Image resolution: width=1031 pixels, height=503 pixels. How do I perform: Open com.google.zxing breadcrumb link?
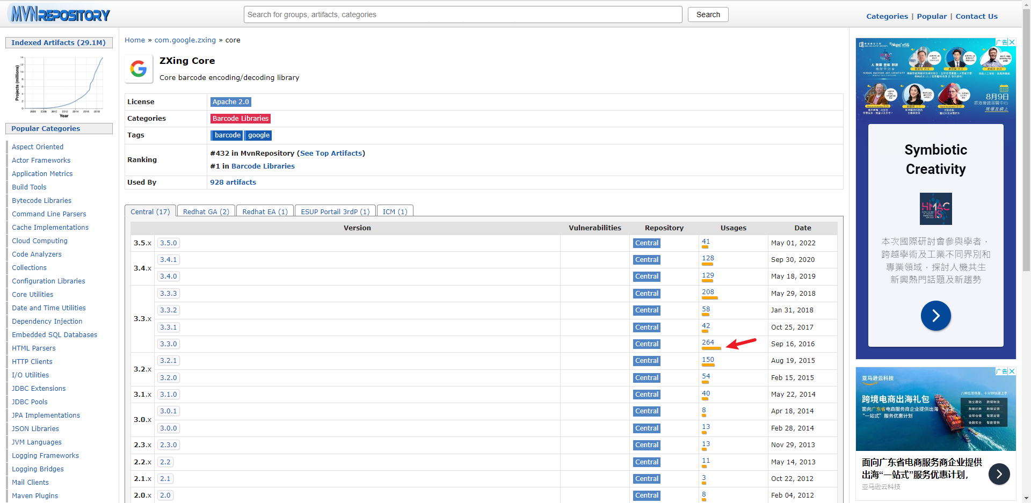point(185,40)
